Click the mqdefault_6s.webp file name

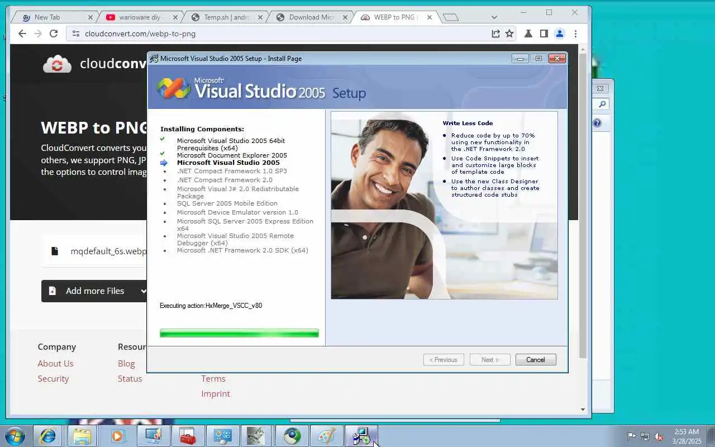click(x=108, y=251)
